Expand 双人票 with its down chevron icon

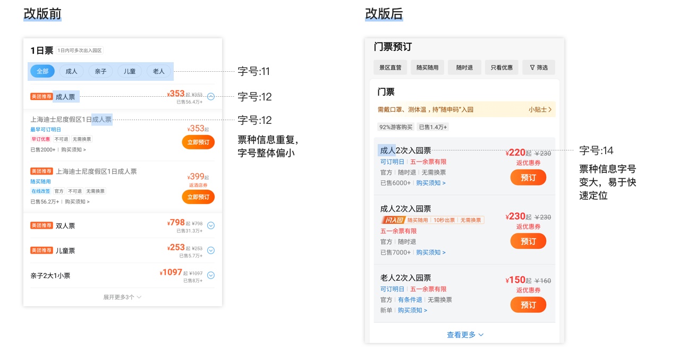(211, 225)
